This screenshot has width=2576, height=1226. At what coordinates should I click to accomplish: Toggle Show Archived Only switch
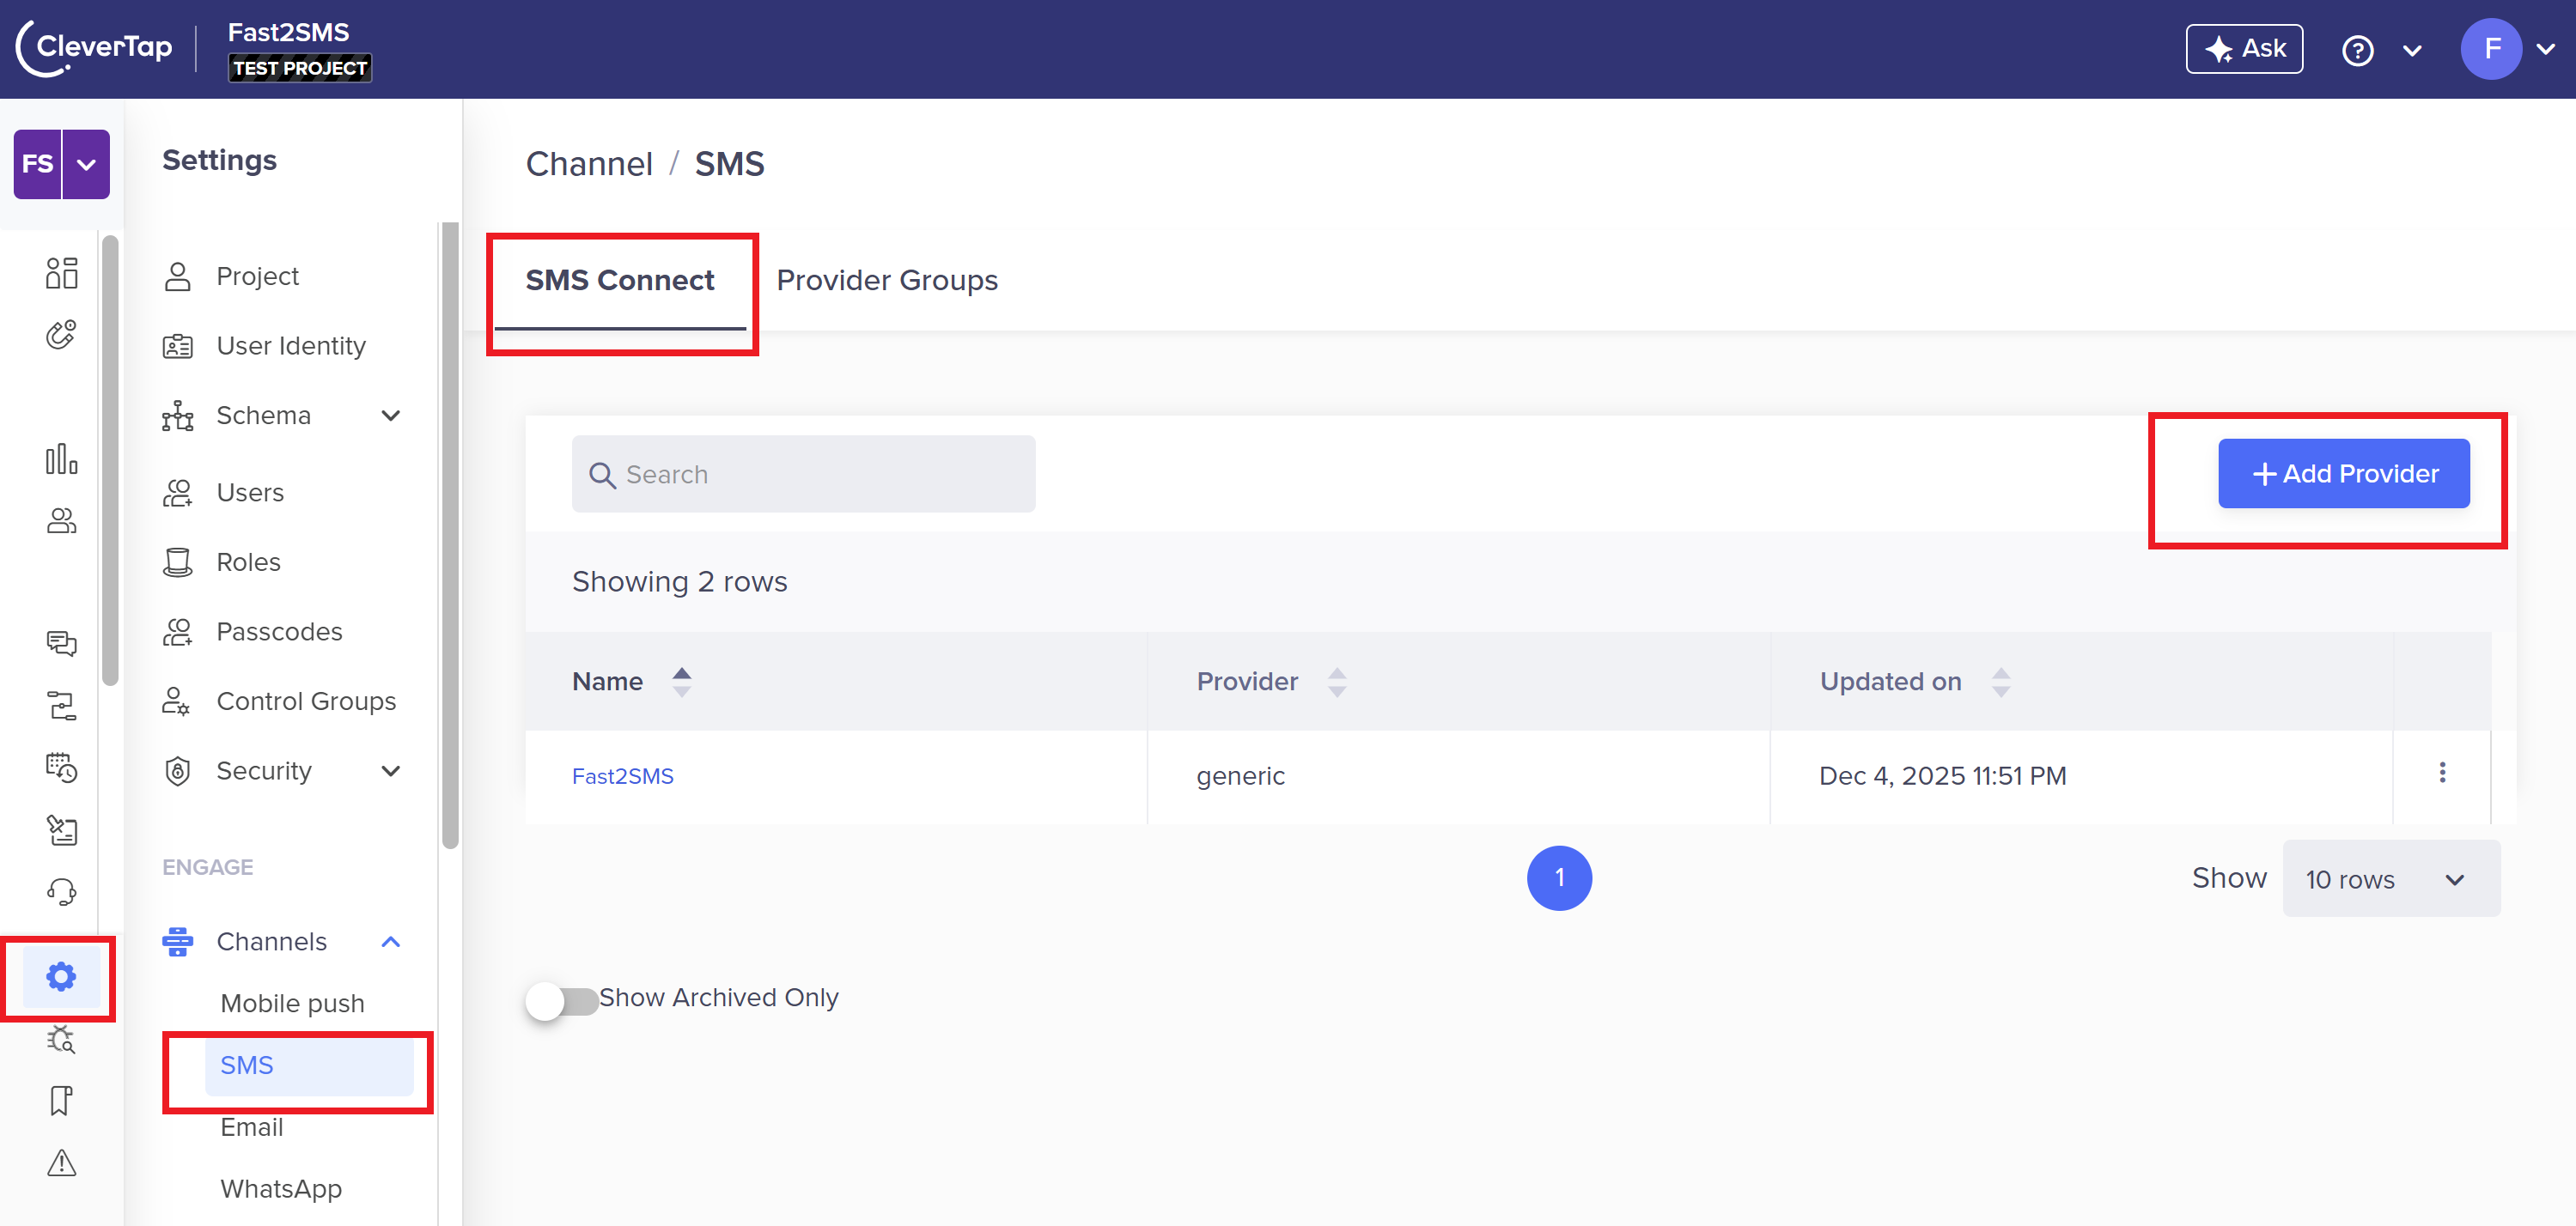(562, 999)
